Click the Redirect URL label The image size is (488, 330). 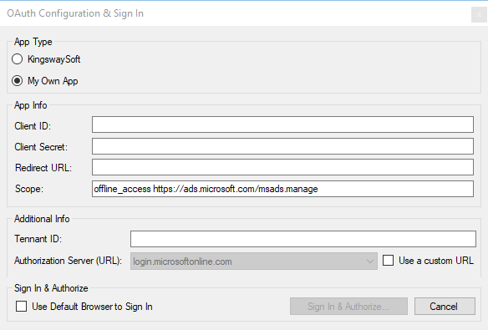point(43,168)
